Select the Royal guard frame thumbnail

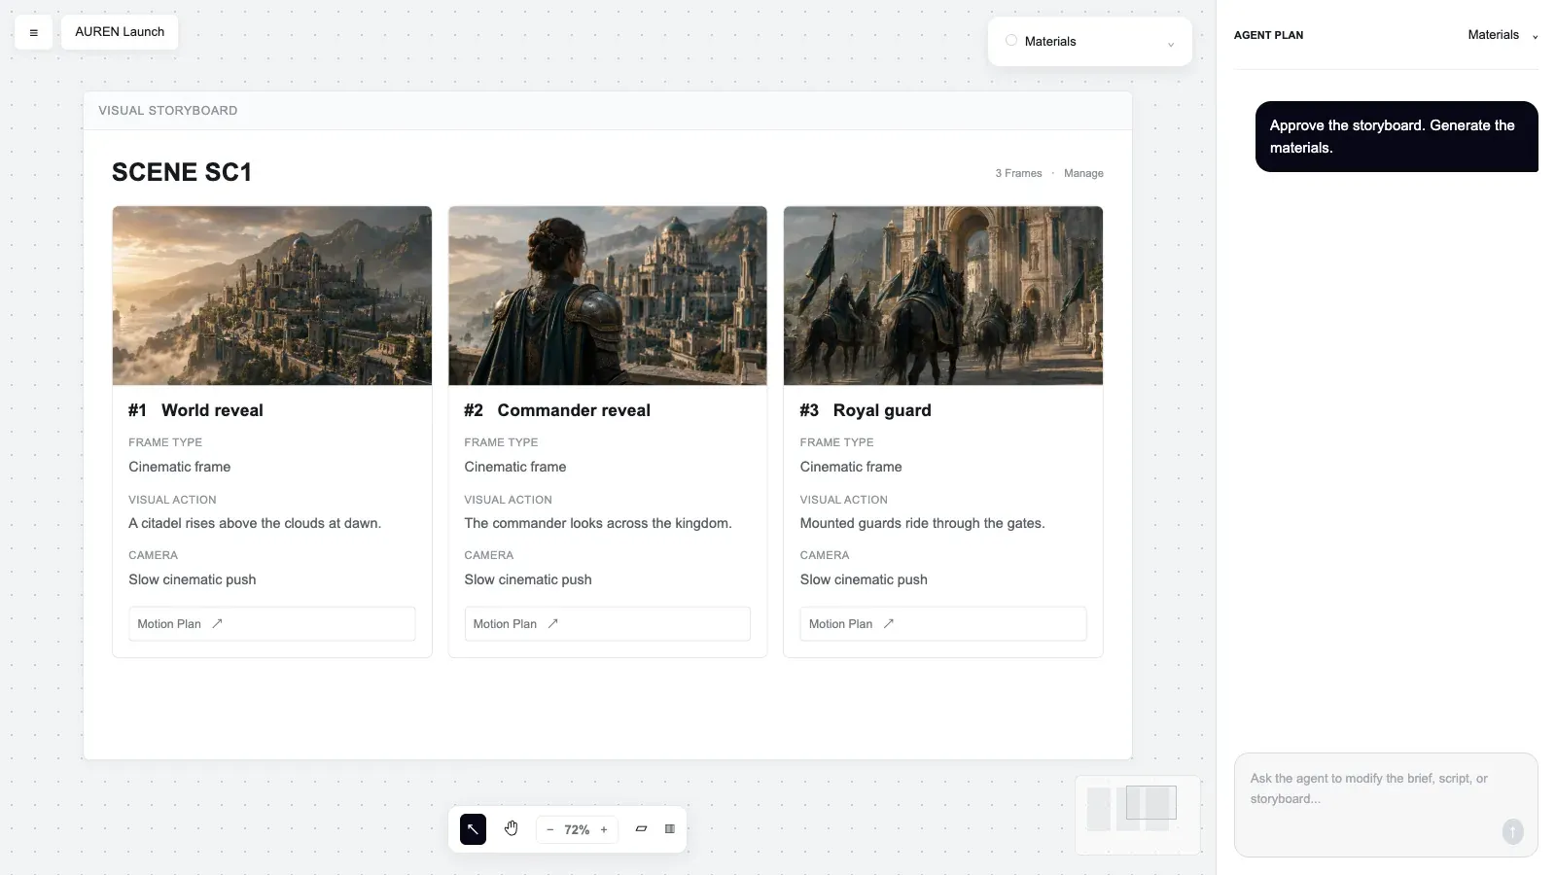click(x=943, y=296)
